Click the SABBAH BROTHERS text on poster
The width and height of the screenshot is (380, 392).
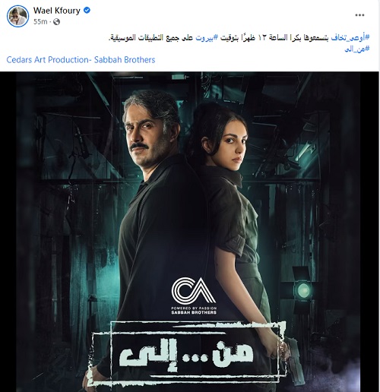tap(194, 312)
